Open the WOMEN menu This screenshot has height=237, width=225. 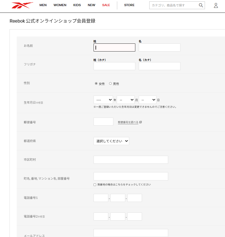click(x=60, y=5)
